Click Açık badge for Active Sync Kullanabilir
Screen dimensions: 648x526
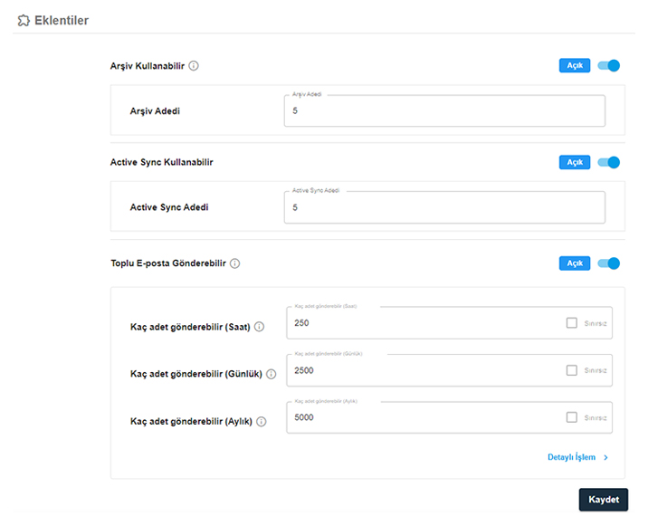pos(575,163)
